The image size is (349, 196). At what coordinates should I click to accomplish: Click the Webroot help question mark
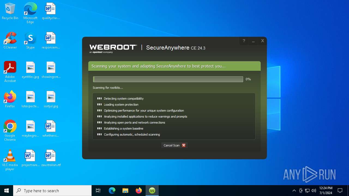coord(244,41)
